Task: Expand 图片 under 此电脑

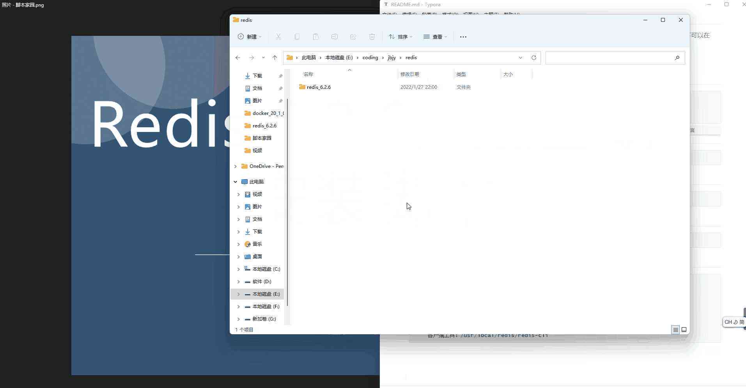Action: [238, 207]
